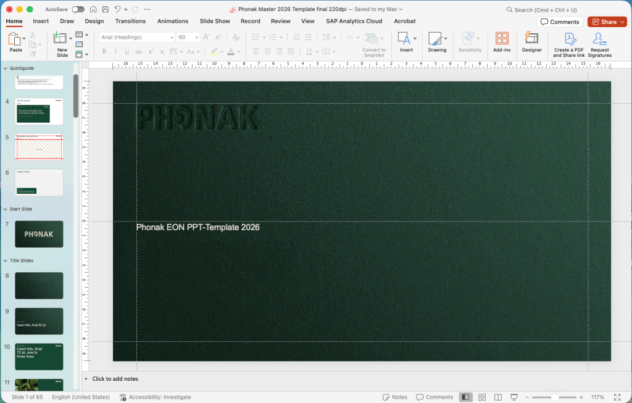This screenshot has height=403, width=632.
Task: Click the Paste clipboard icon
Action: click(x=14, y=39)
